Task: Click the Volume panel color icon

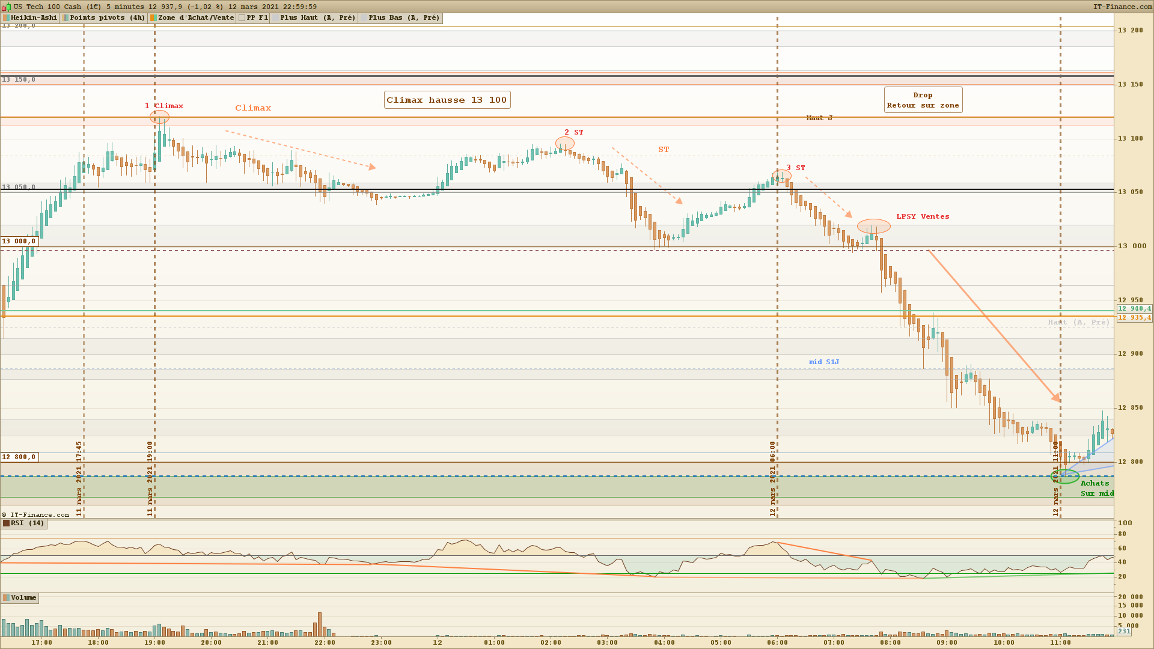Action: coord(6,598)
